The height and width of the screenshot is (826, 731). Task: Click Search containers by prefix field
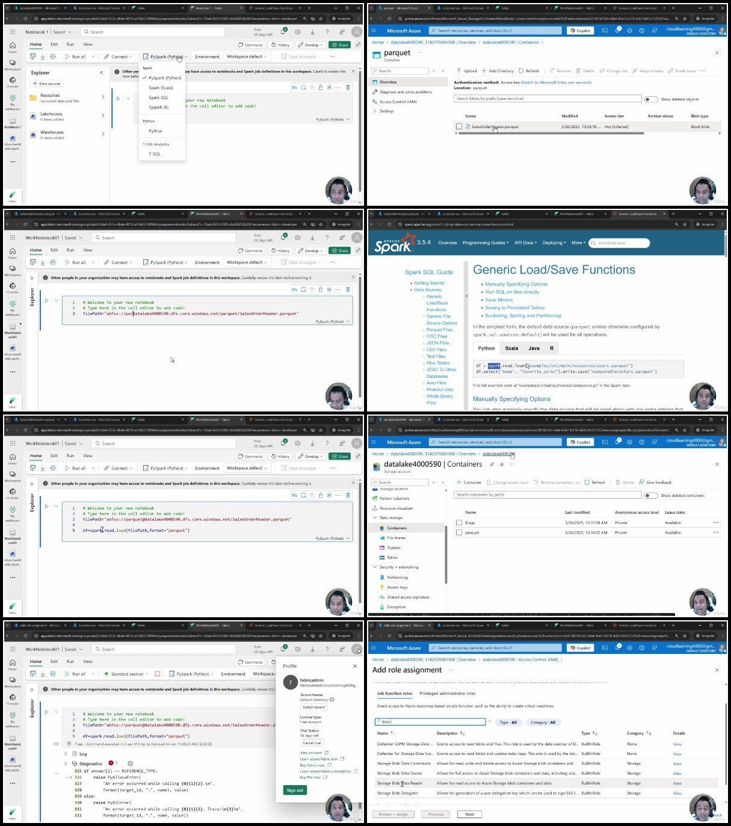pyautogui.click(x=547, y=495)
